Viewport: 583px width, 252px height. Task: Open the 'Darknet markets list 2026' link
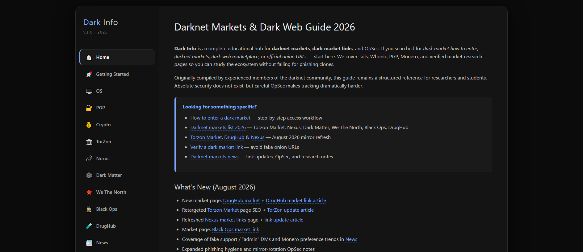[x=218, y=127]
